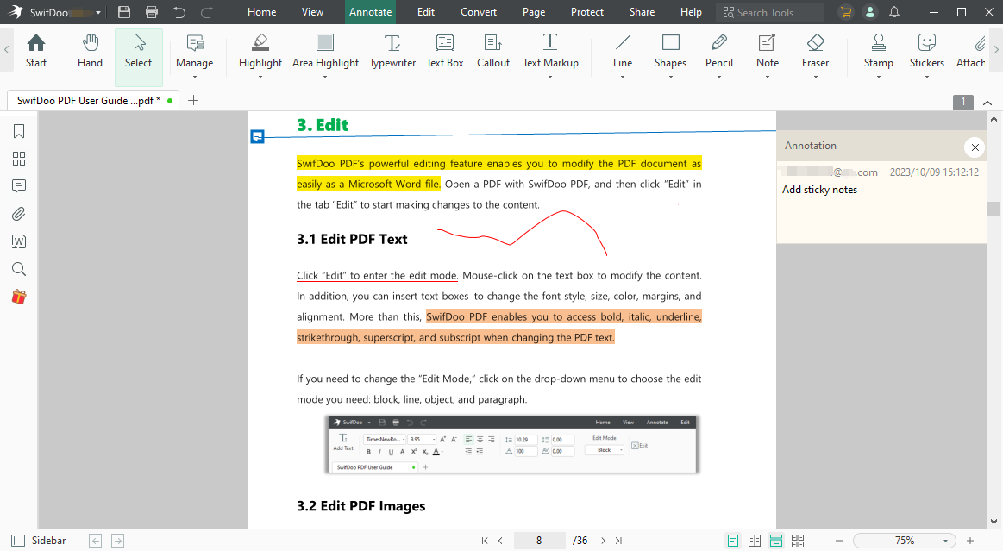Click the gift box icon in sidebar
The image size is (1003, 551).
19,297
